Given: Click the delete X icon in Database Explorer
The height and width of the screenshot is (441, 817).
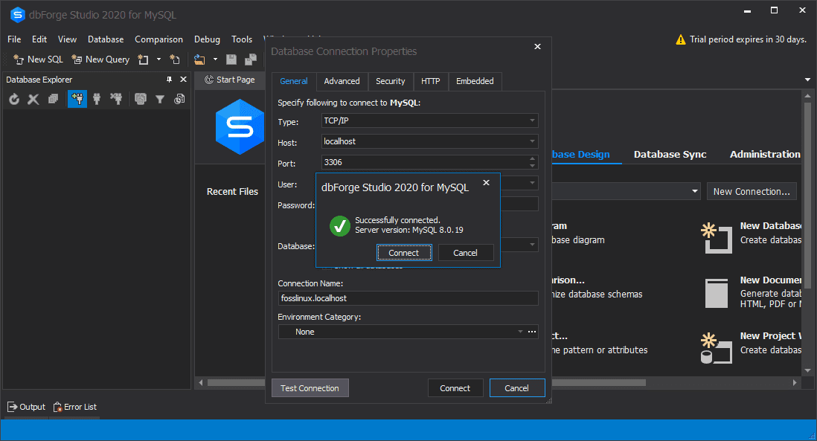Looking at the screenshot, I should tap(33, 98).
